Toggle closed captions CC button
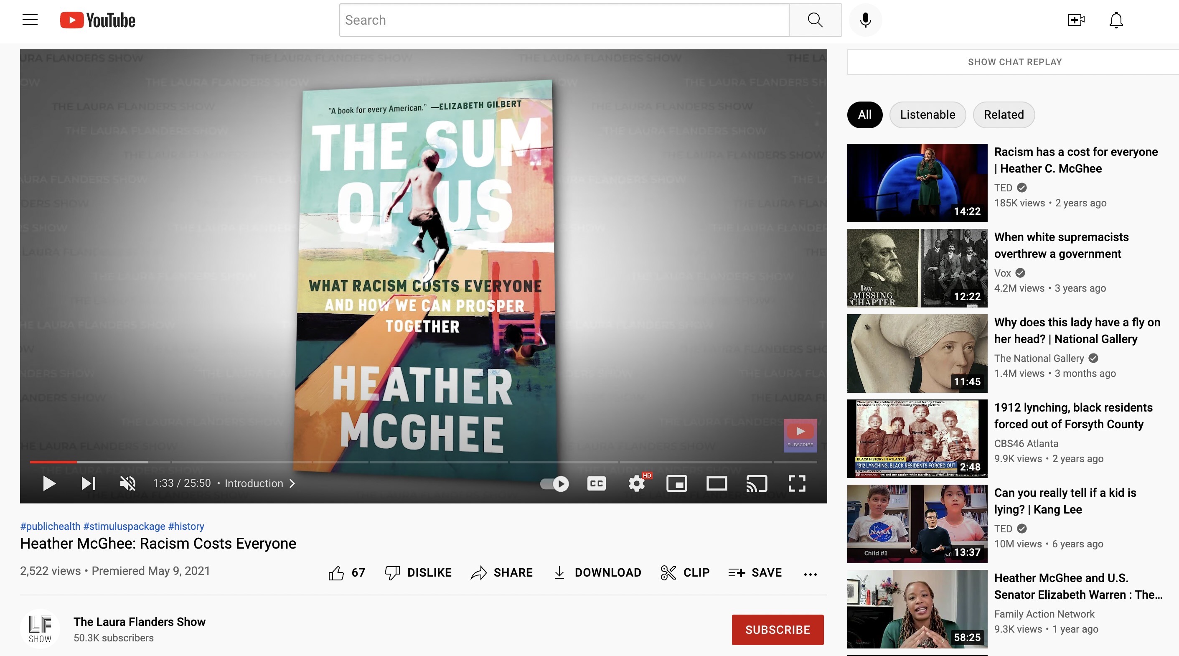The width and height of the screenshot is (1179, 656). [596, 484]
